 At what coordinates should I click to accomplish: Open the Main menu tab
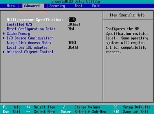click(11, 6)
